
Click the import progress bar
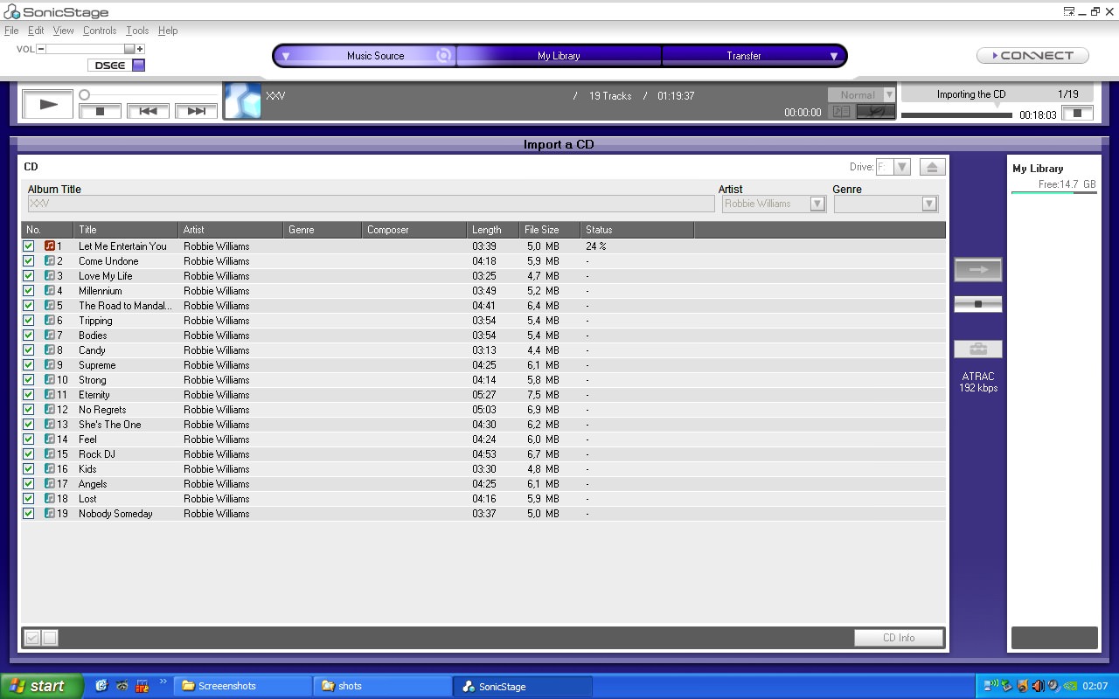(x=956, y=115)
